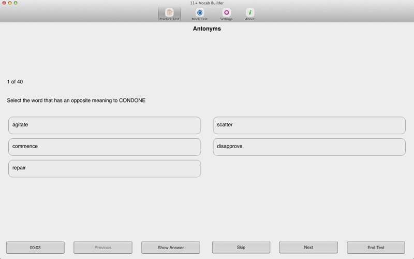Pick the 'commence' answer option
Viewport: 414px width, 259px height.
click(x=105, y=147)
